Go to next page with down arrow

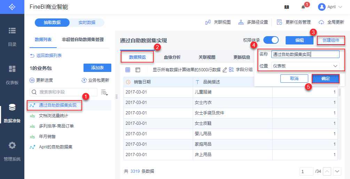point(337,171)
